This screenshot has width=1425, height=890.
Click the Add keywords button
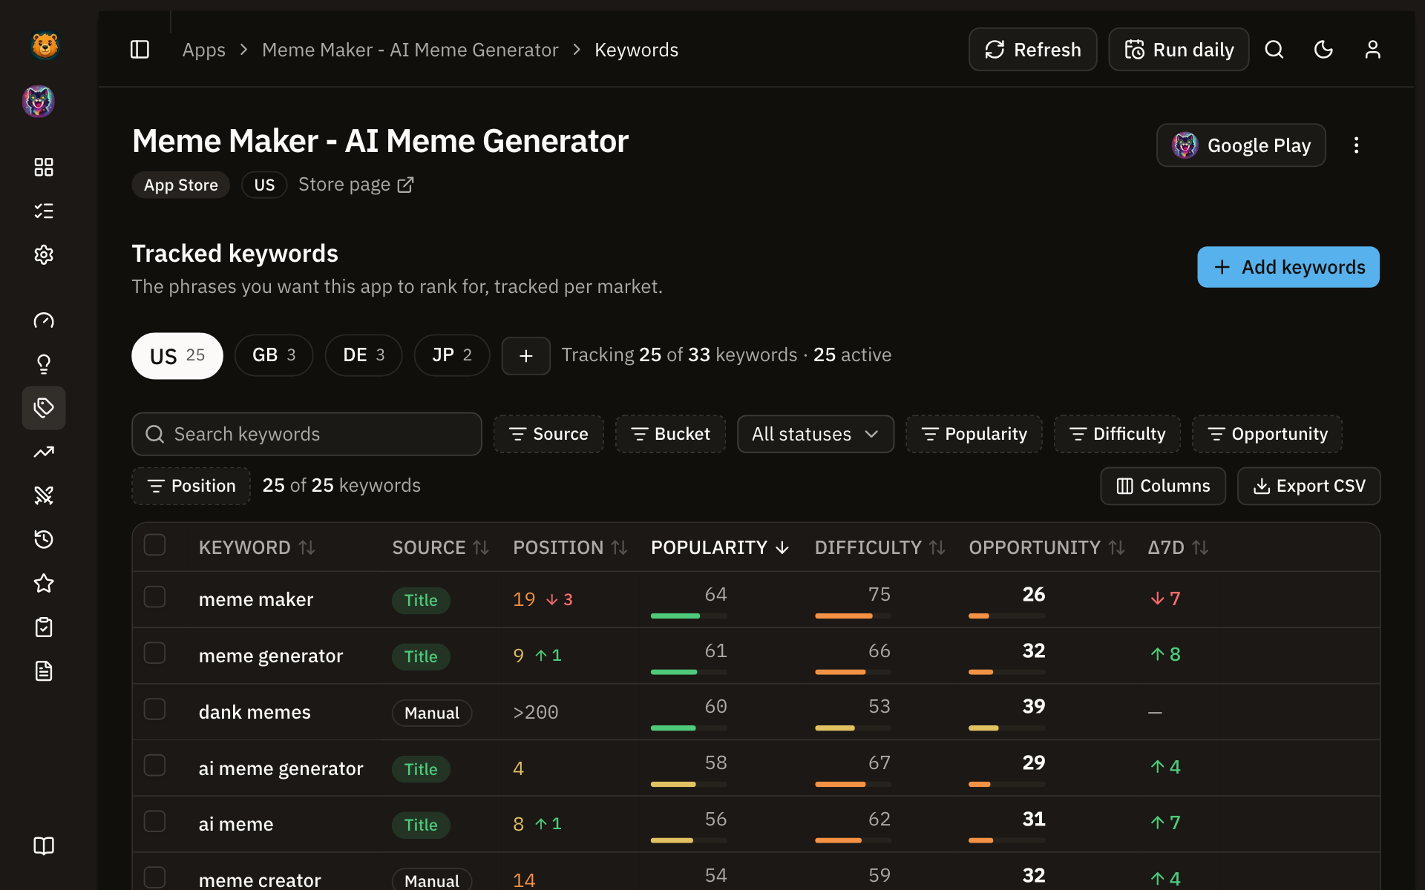coord(1288,267)
